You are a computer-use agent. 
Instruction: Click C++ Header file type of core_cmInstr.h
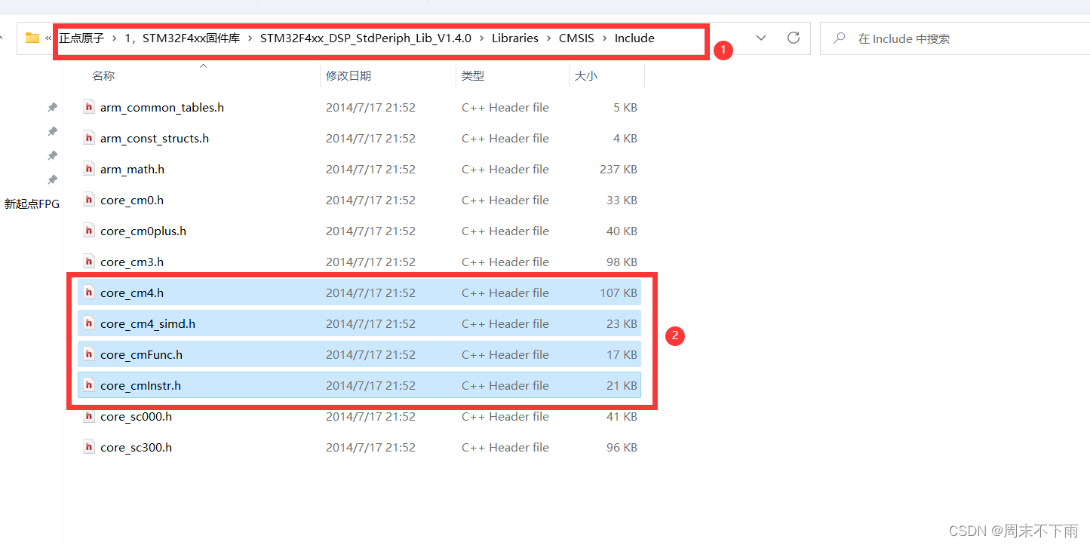pyautogui.click(x=505, y=386)
